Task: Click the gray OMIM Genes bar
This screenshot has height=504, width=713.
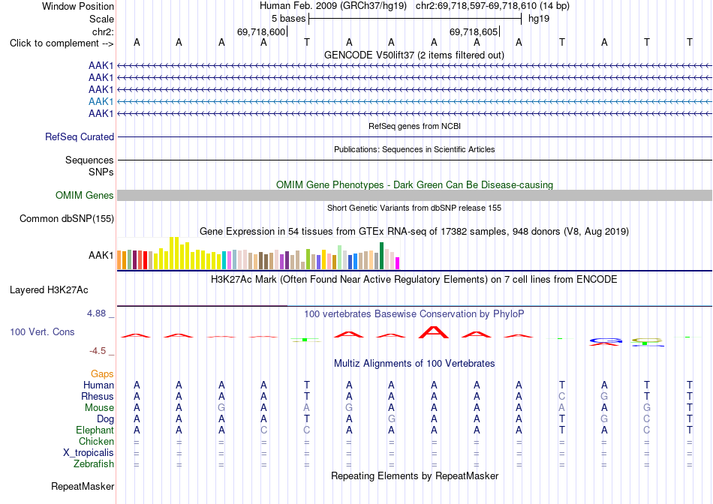Action: pyautogui.click(x=414, y=196)
